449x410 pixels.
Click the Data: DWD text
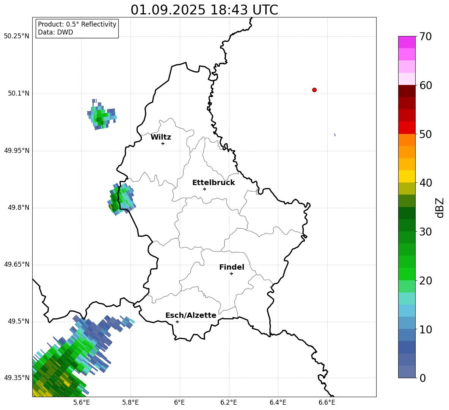[x=55, y=32]
